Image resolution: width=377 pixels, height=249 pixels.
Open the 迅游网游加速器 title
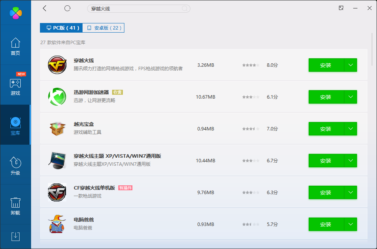click(x=91, y=92)
